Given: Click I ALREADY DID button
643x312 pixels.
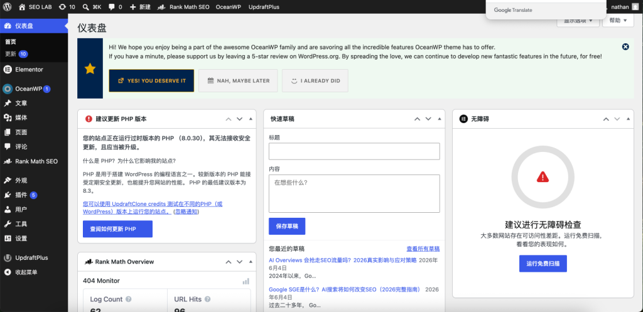Looking at the screenshot, I should tap(315, 81).
